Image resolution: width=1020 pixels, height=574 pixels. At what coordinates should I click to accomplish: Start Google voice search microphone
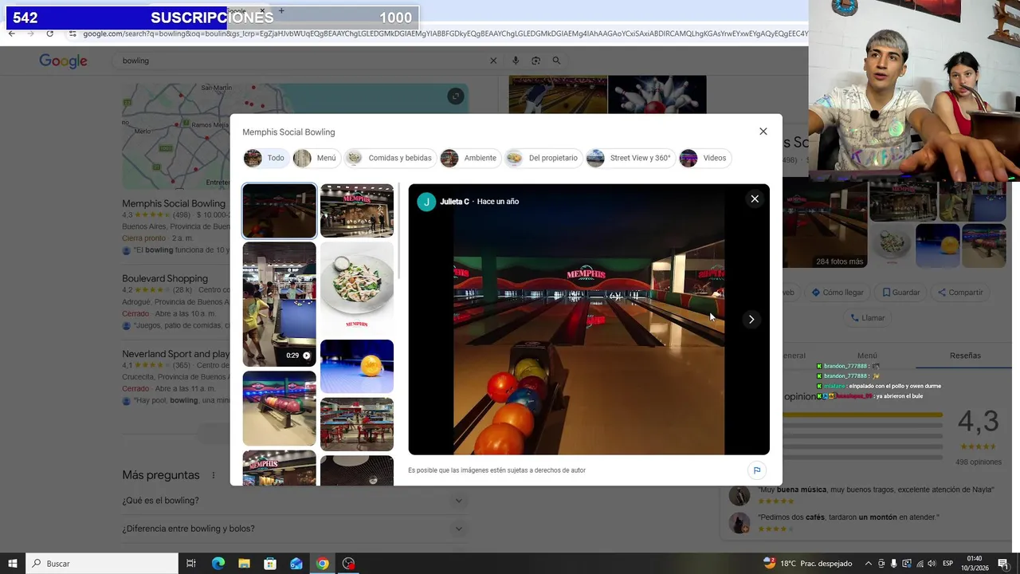[x=516, y=61]
